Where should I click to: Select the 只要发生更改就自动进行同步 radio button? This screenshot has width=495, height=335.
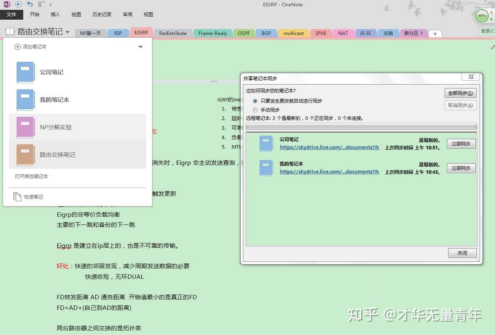255,101
